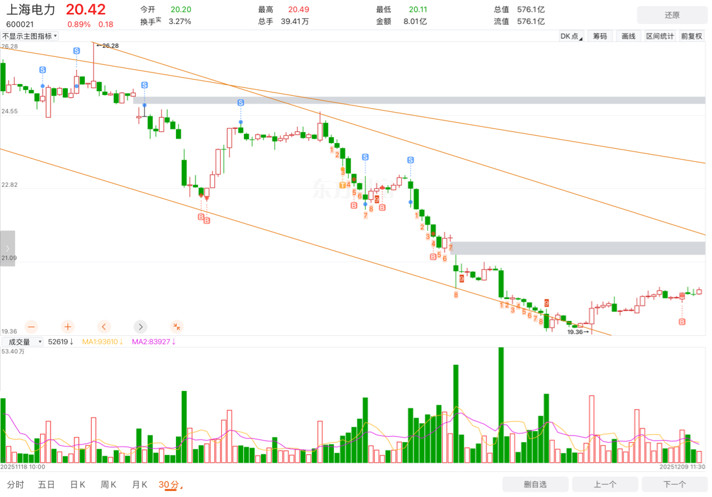
Task: Switch to the 五日 five-day tab
Action: coord(47,485)
